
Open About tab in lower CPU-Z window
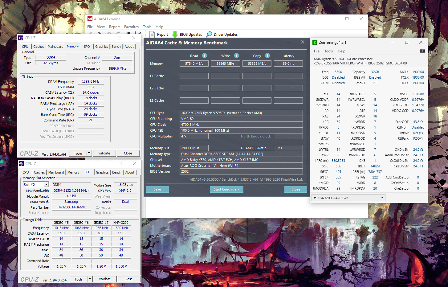point(130,172)
